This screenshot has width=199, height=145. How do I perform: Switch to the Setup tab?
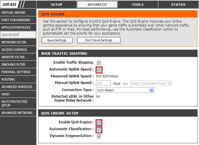click(56, 5)
